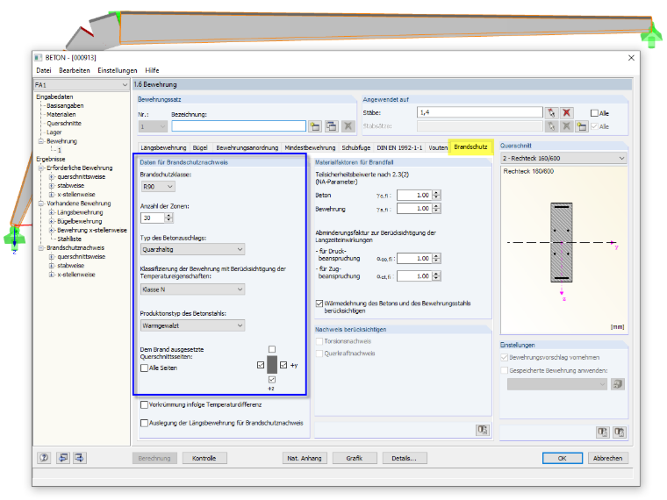The height and width of the screenshot is (500, 667).
Task: Click the help icon at bottom left
Action: point(44,458)
